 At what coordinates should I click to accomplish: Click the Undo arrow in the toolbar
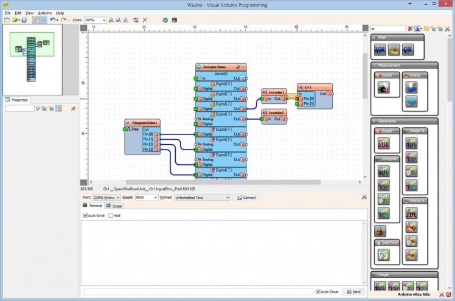point(52,20)
